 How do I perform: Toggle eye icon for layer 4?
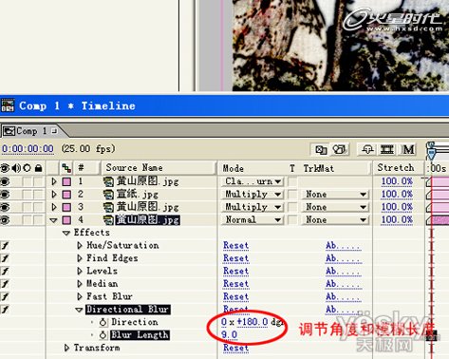(5, 219)
